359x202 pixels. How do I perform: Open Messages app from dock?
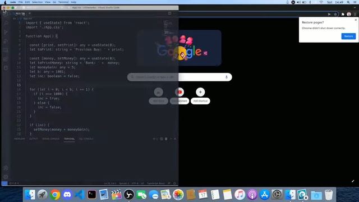154,195
